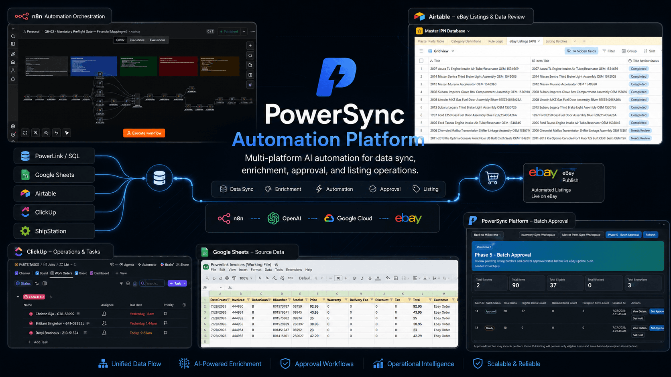671x377 pixels.
Task: Click the add-node plus icon in n8n left sidebar
Action: [x=13, y=29]
